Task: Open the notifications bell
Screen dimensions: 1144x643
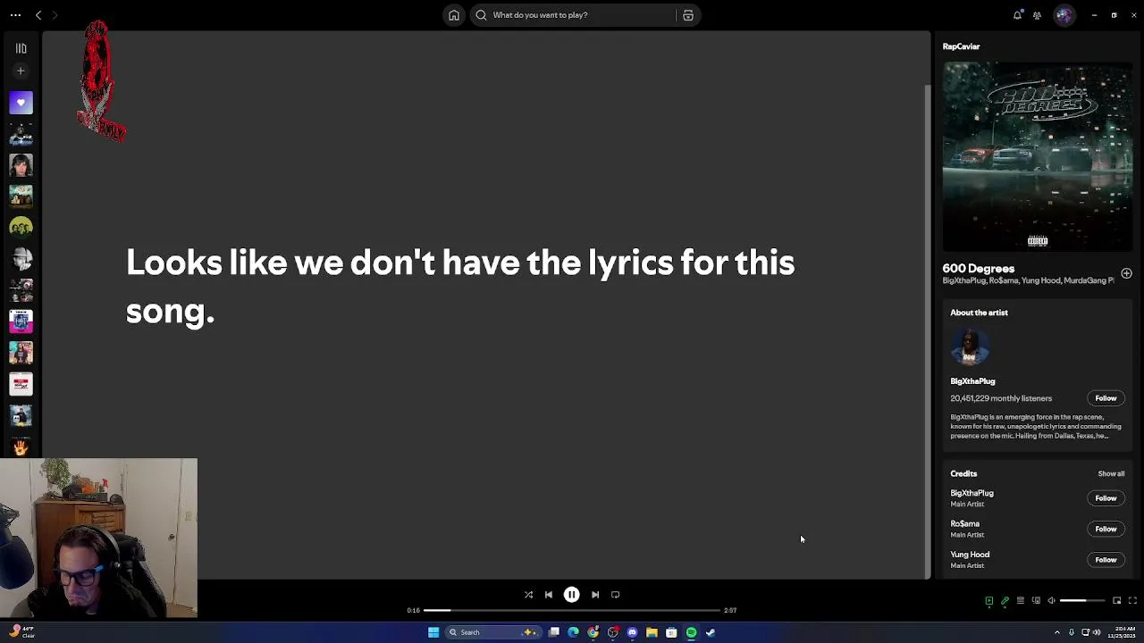Action: pos(1017,15)
